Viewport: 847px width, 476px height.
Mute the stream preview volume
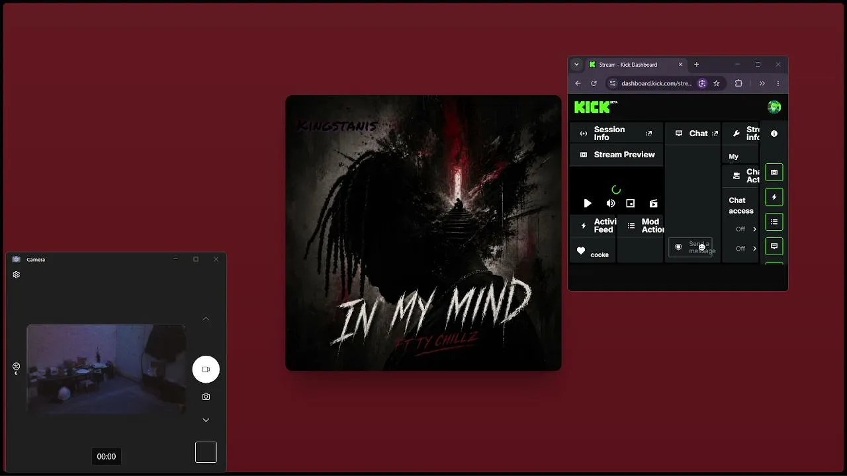(x=611, y=204)
